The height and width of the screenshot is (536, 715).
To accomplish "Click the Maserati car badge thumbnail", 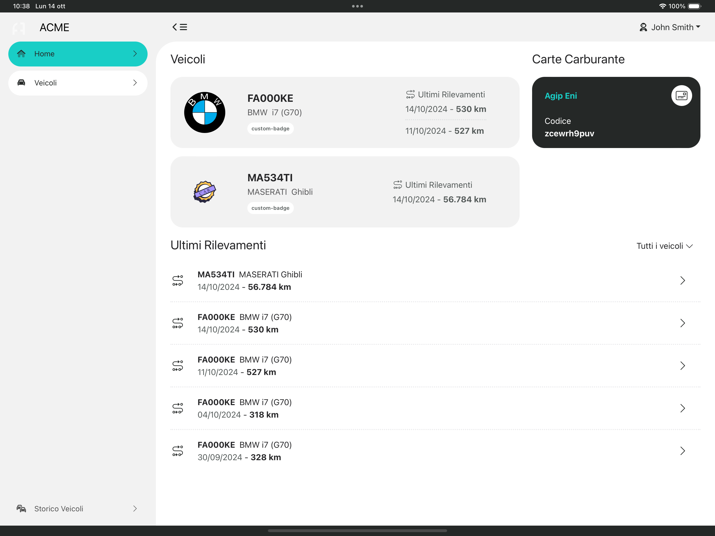I will coord(205,192).
